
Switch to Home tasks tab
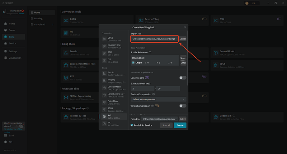tap(42, 13)
